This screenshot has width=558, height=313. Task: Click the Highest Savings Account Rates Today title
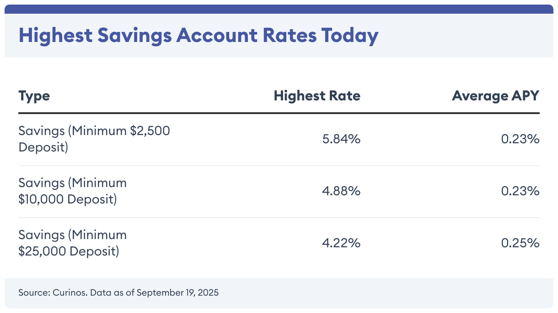tap(198, 36)
